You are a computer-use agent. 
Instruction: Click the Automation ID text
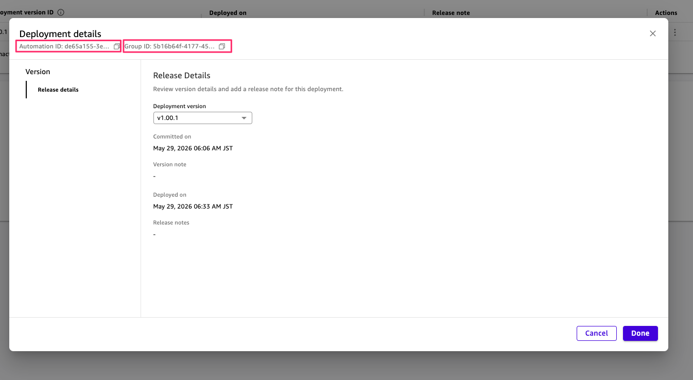point(64,46)
